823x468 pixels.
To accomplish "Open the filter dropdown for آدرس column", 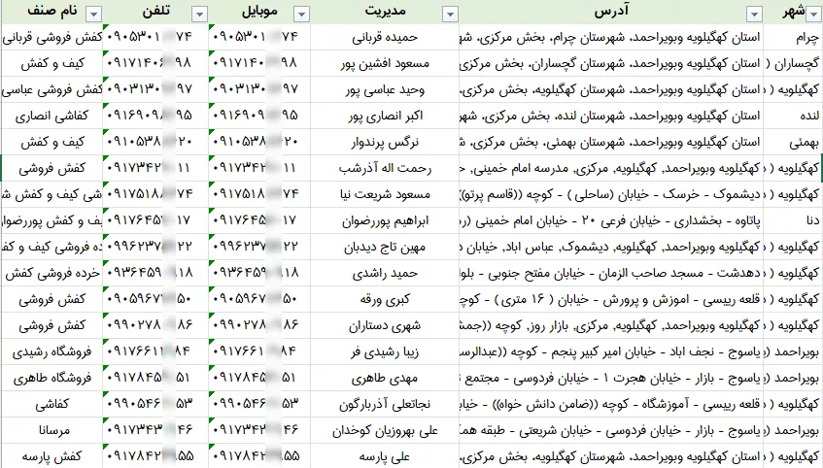I will point(754,15).
